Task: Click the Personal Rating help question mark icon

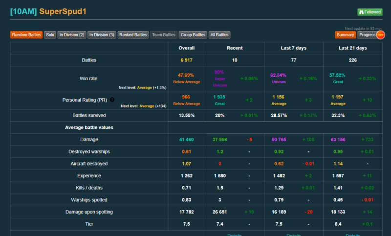Action: pyautogui.click(x=112, y=100)
